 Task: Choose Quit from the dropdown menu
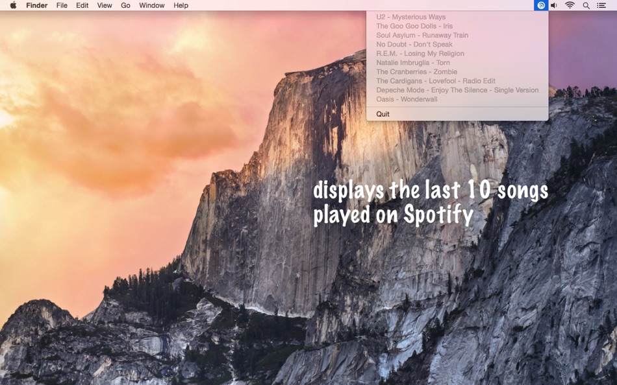457,114
